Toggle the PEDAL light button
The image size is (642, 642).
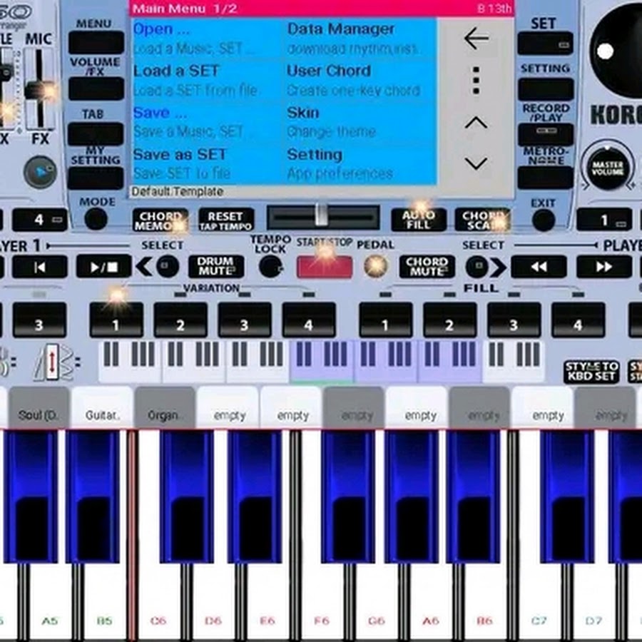[376, 266]
